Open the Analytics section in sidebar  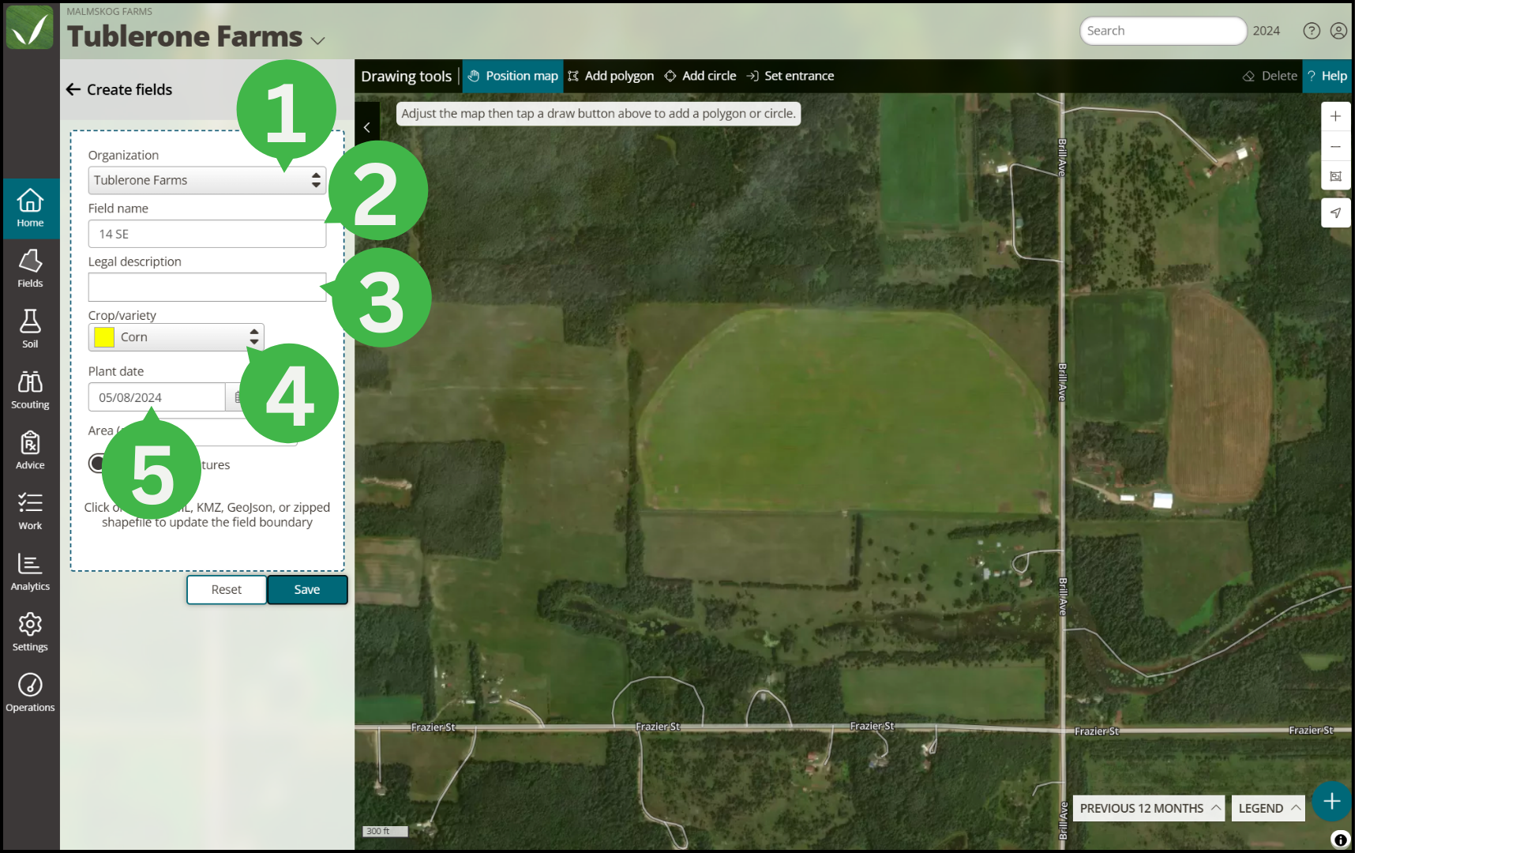click(30, 572)
